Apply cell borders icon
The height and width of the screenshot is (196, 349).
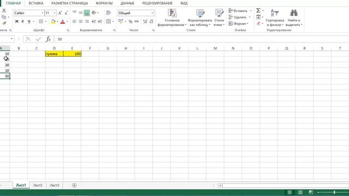pyautogui.click(x=41, y=22)
